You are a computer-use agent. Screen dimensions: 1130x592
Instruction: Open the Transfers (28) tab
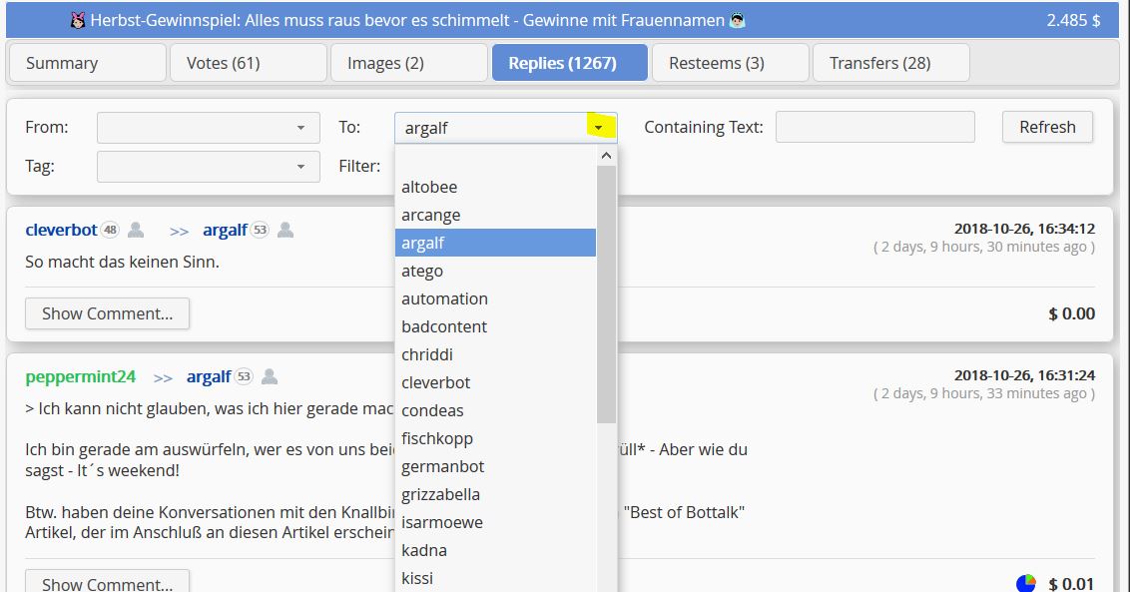[890, 64]
